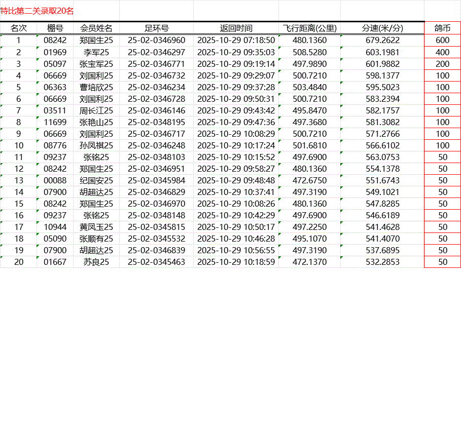Click return time 2025-10-29 10:56:55
461x432 pixels.
tap(236, 250)
